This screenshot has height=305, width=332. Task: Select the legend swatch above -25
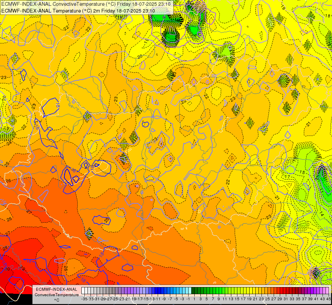coord(114,290)
